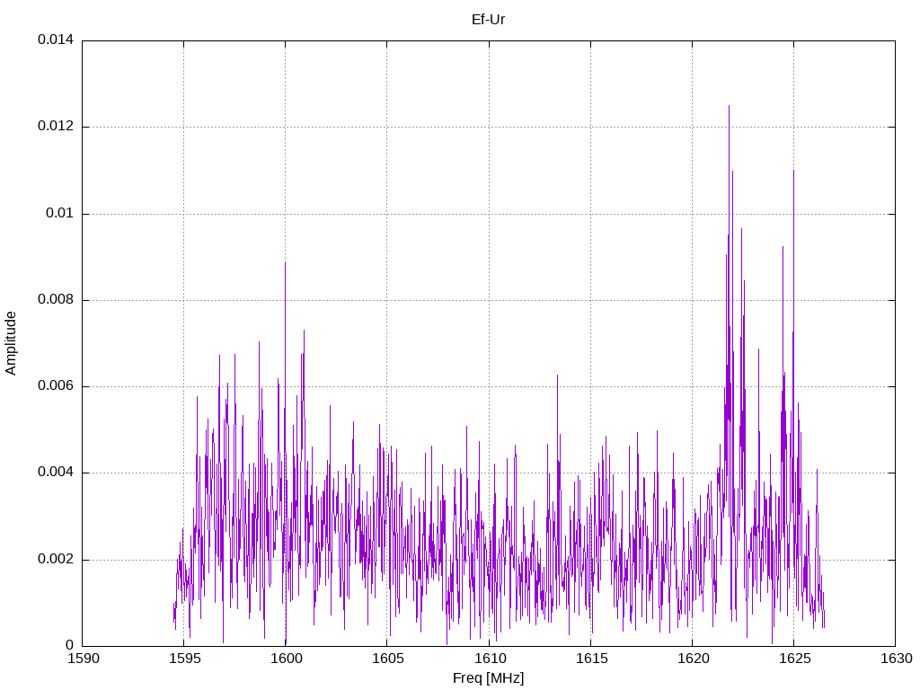Click the y-axis tick value 0.002

pos(56,559)
